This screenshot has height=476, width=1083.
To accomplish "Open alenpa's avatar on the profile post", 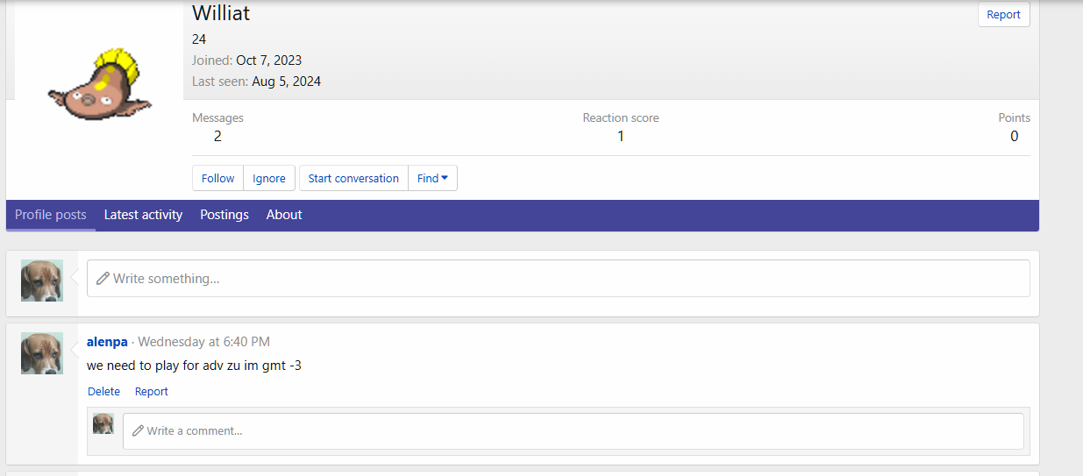I will (x=42, y=353).
